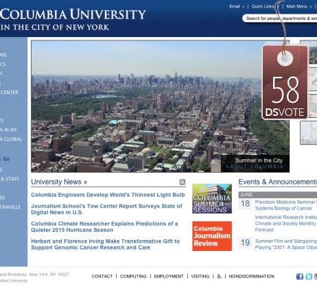Open the Center sidebar menu item
Screen dimensions: 317x288
coord(9,93)
